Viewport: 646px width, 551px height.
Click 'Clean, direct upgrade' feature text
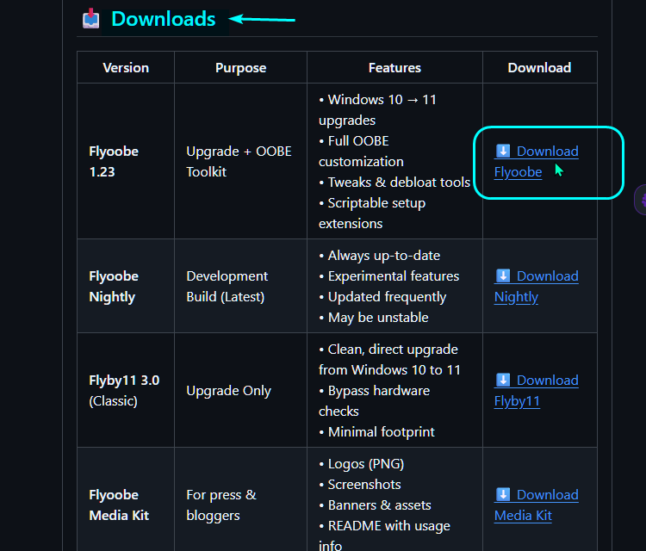tap(388, 350)
